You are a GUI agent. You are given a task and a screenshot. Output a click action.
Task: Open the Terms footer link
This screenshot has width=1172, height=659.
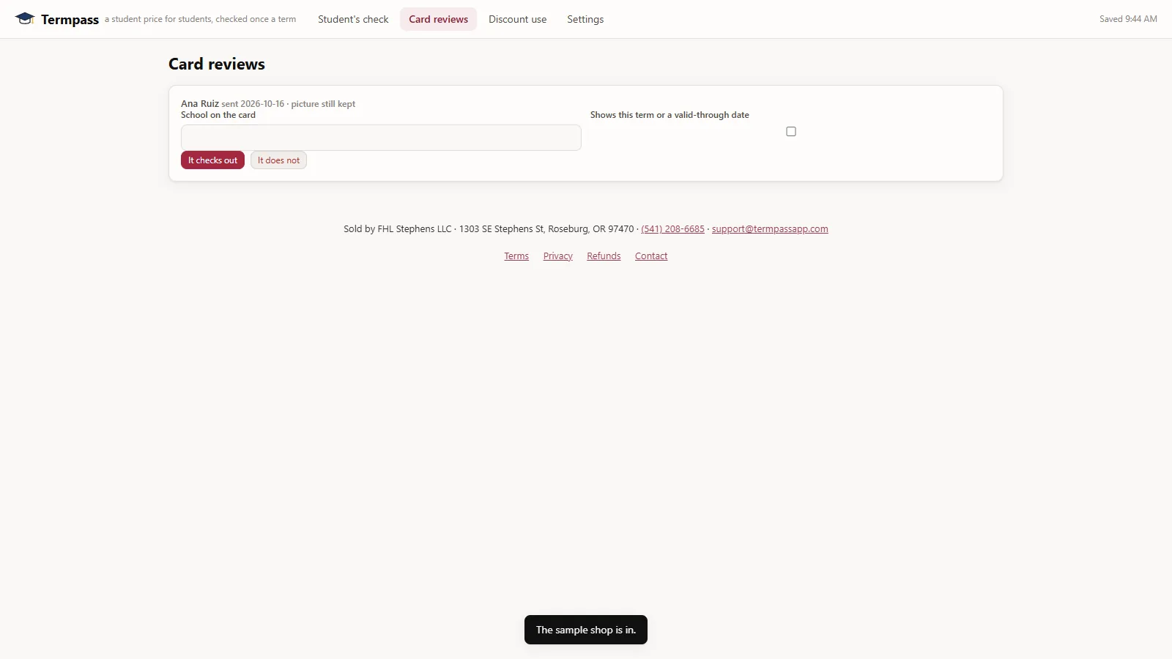(x=516, y=256)
